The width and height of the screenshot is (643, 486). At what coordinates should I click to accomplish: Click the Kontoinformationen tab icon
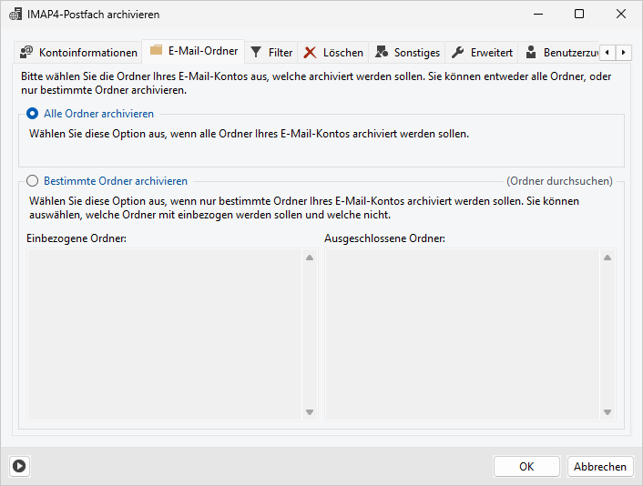click(x=26, y=53)
